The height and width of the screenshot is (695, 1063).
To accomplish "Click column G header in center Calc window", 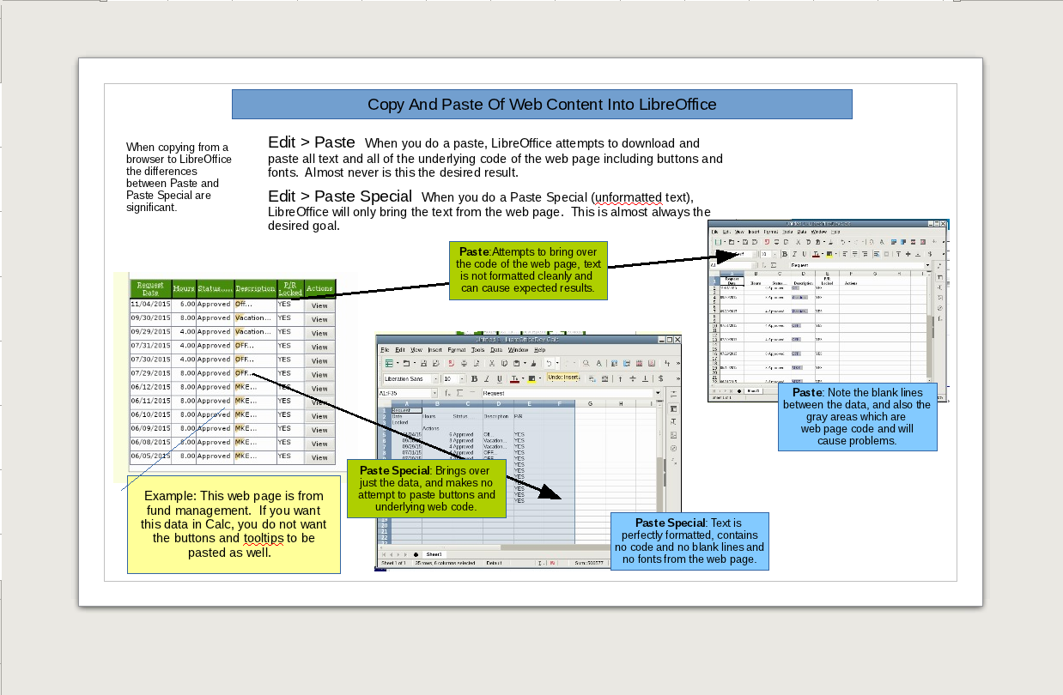I will click(x=591, y=403).
